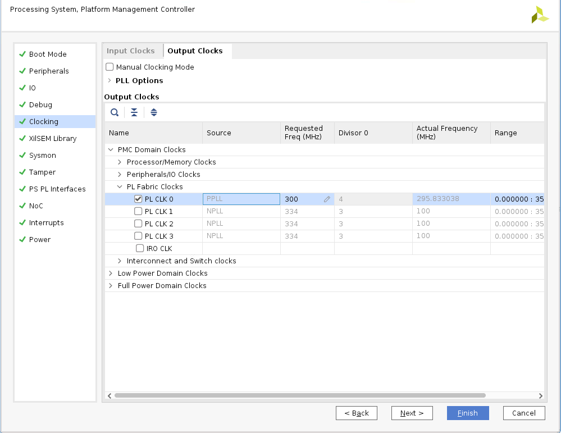This screenshot has height=433, width=561.
Task: Click the NPLL source cell for PL CLK 2
Action: 241,224
